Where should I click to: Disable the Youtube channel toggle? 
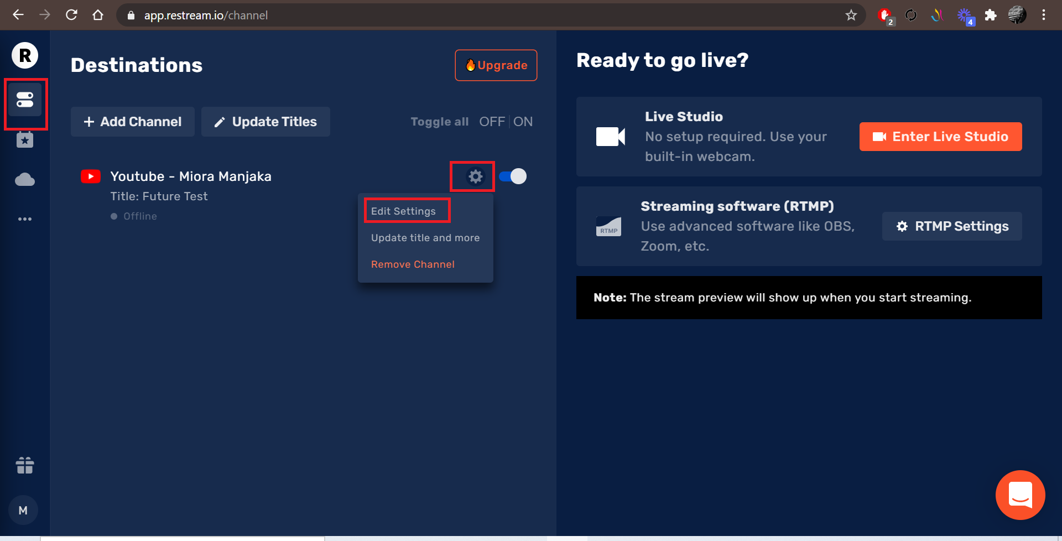click(513, 176)
